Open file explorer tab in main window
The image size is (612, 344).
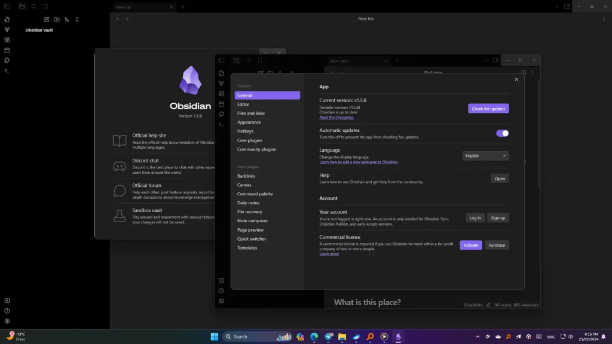[22, 7]
